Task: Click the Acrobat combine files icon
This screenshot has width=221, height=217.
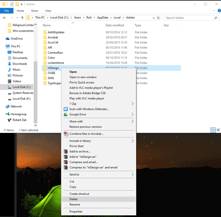Action: point(66,134)
